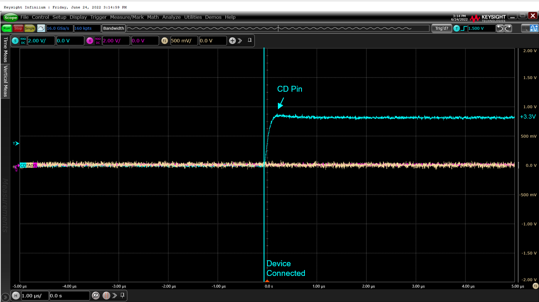
Task: Select the zoom magnifier icon in the timebase bar
Action: (x=96, y=295)
